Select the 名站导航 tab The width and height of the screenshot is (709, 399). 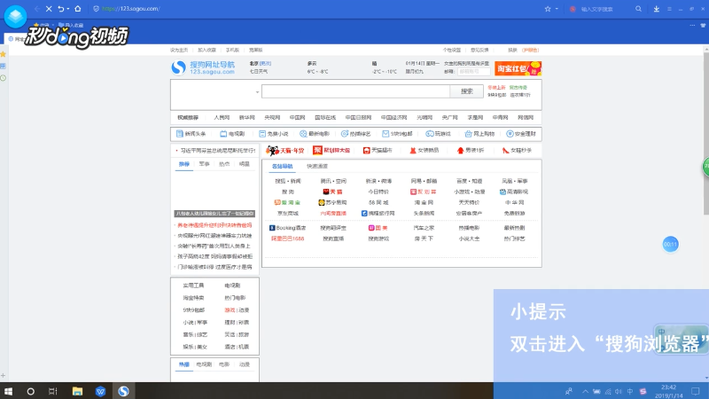click(282, 166)
